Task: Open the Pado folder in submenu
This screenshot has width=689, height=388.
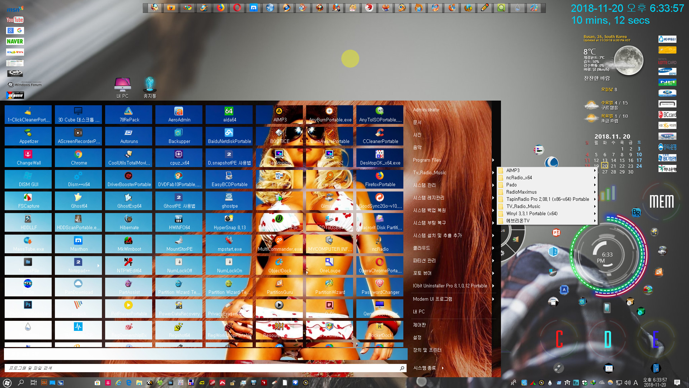Action: 547,185
